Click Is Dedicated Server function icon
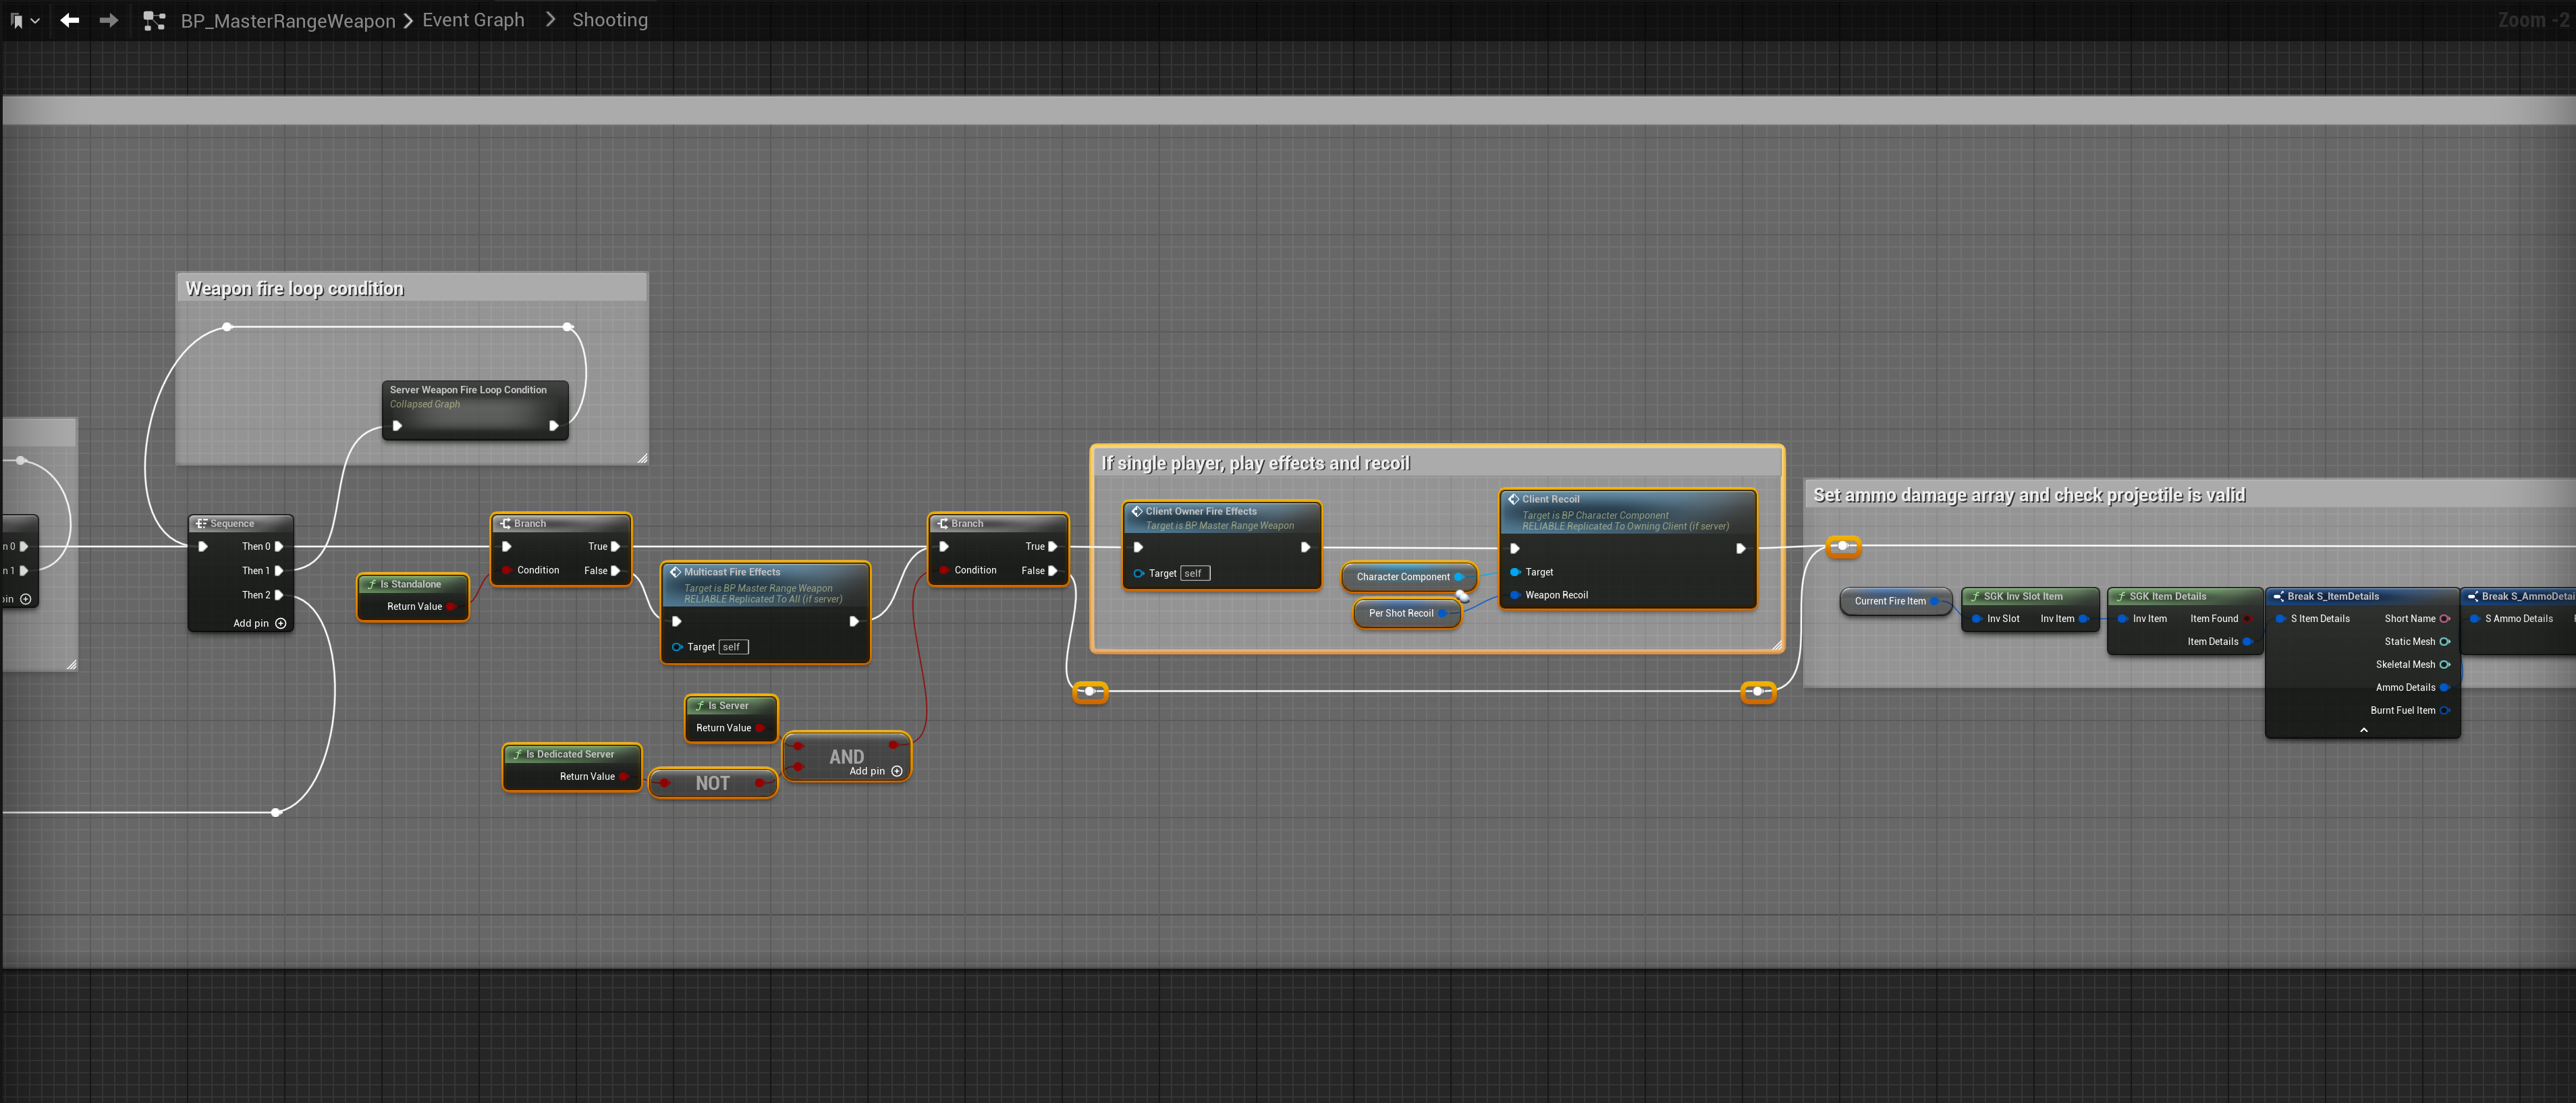The image size is (2576, 1103). (x=517, y=754)
